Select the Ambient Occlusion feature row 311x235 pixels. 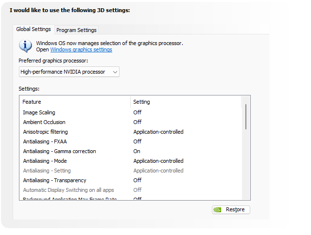point(44,122)
